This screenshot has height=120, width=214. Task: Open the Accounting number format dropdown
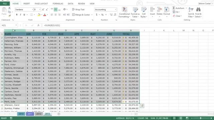[115, 10]
